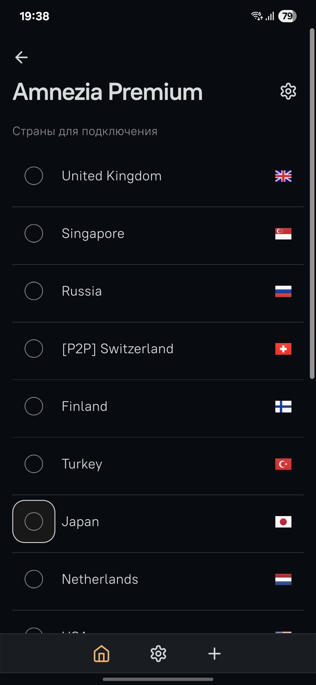Go to the Home tab
This screenshot has width=316, height=685.
pos(101,653)
